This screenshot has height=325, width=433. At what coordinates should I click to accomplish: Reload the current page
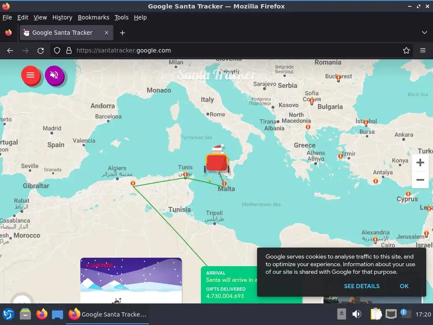pyautogui.click(x=41, y=51)
